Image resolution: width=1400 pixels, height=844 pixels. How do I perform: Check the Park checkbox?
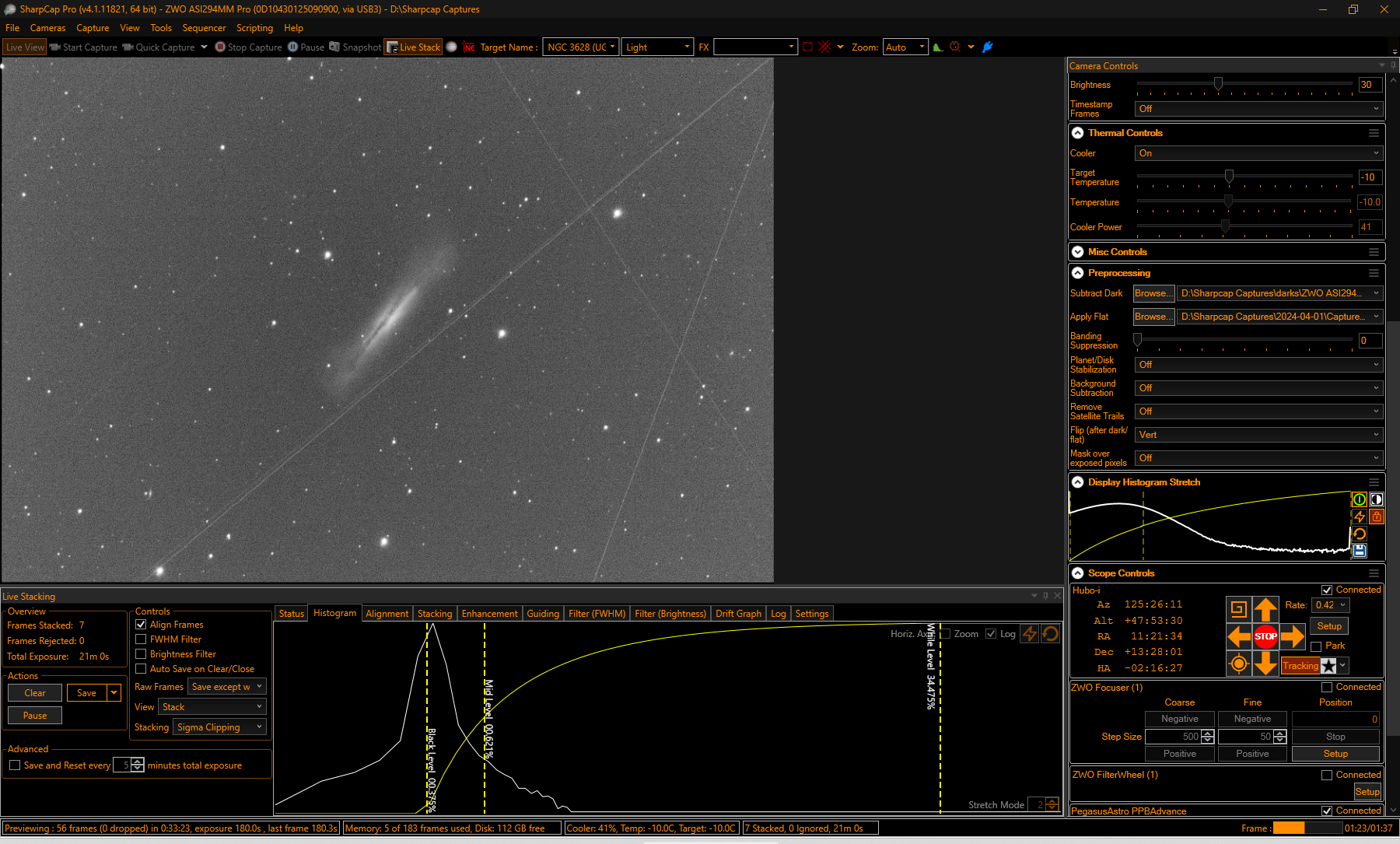coord(1316,646)
